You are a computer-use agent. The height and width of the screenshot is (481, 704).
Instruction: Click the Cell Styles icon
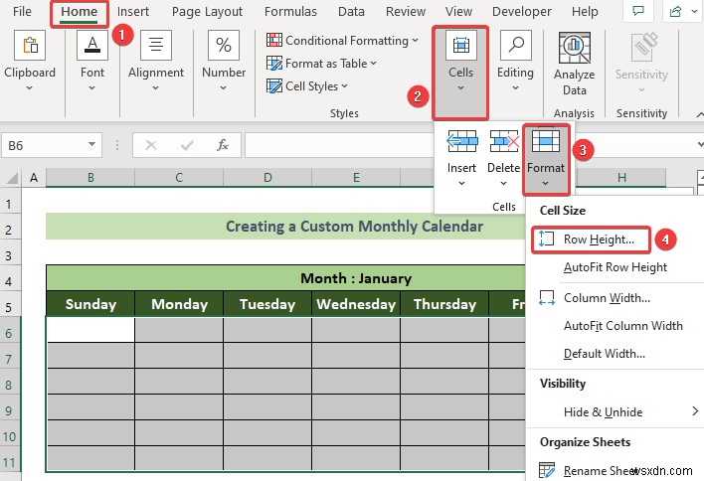[274, 85]
